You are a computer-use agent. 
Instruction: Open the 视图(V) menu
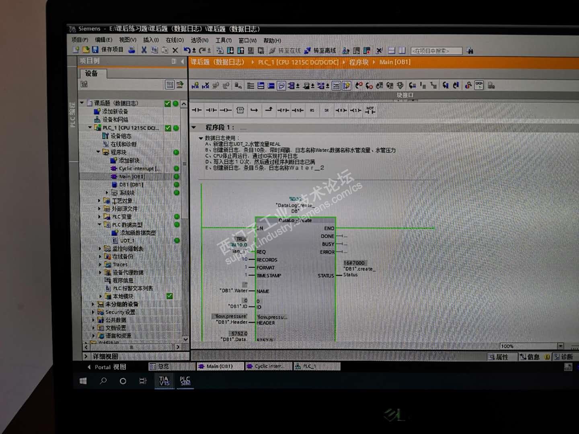point(127,40)
